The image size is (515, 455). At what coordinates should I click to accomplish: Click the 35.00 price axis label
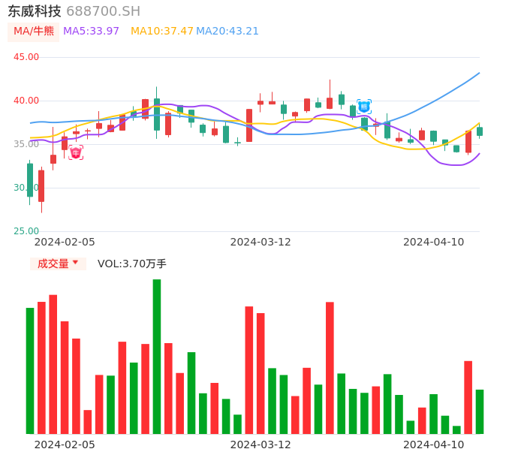pyautogui.click(x=26, y=144)
